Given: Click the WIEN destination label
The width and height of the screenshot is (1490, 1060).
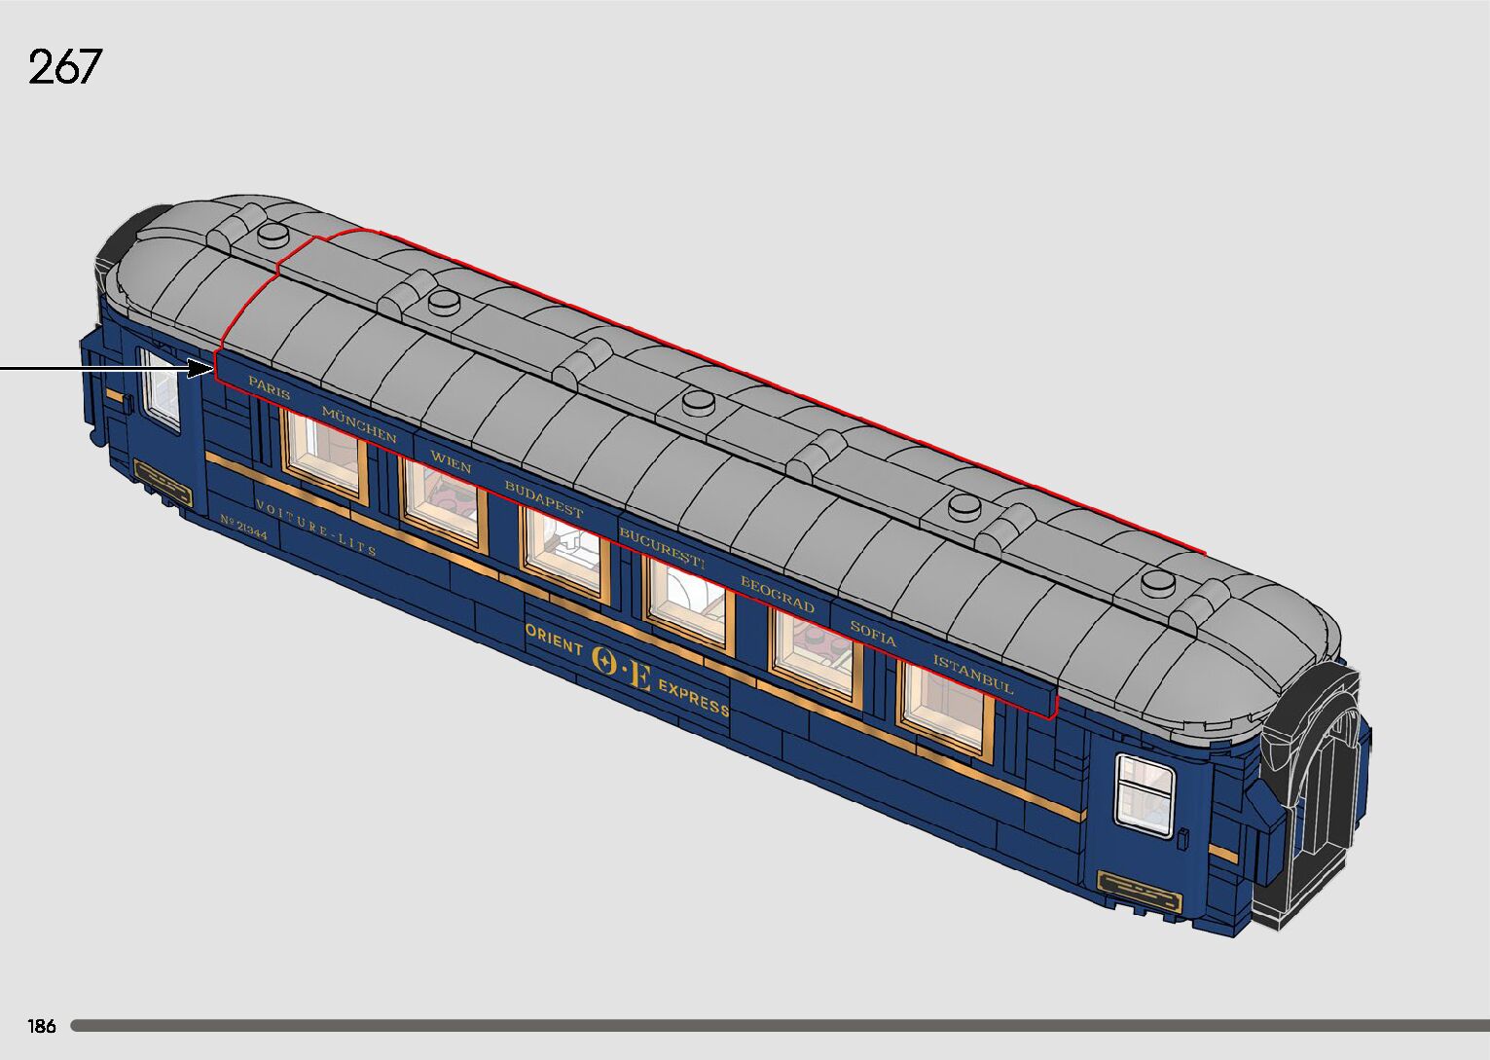Looking at the screenshot, I should tap(451, 461).
